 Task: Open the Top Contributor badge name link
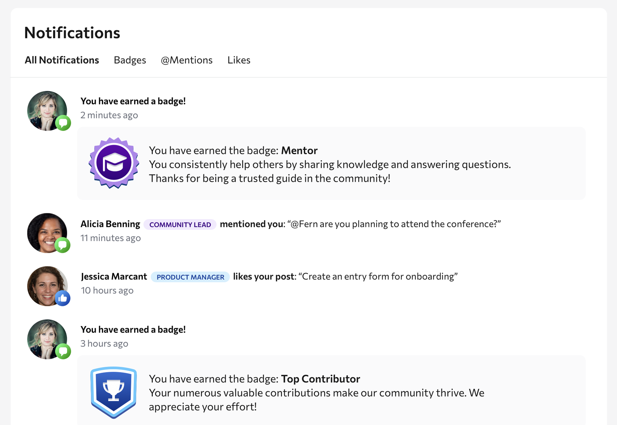320,379
